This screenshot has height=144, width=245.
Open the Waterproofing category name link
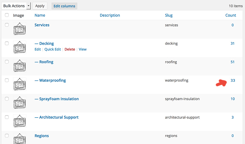[50, 81]
